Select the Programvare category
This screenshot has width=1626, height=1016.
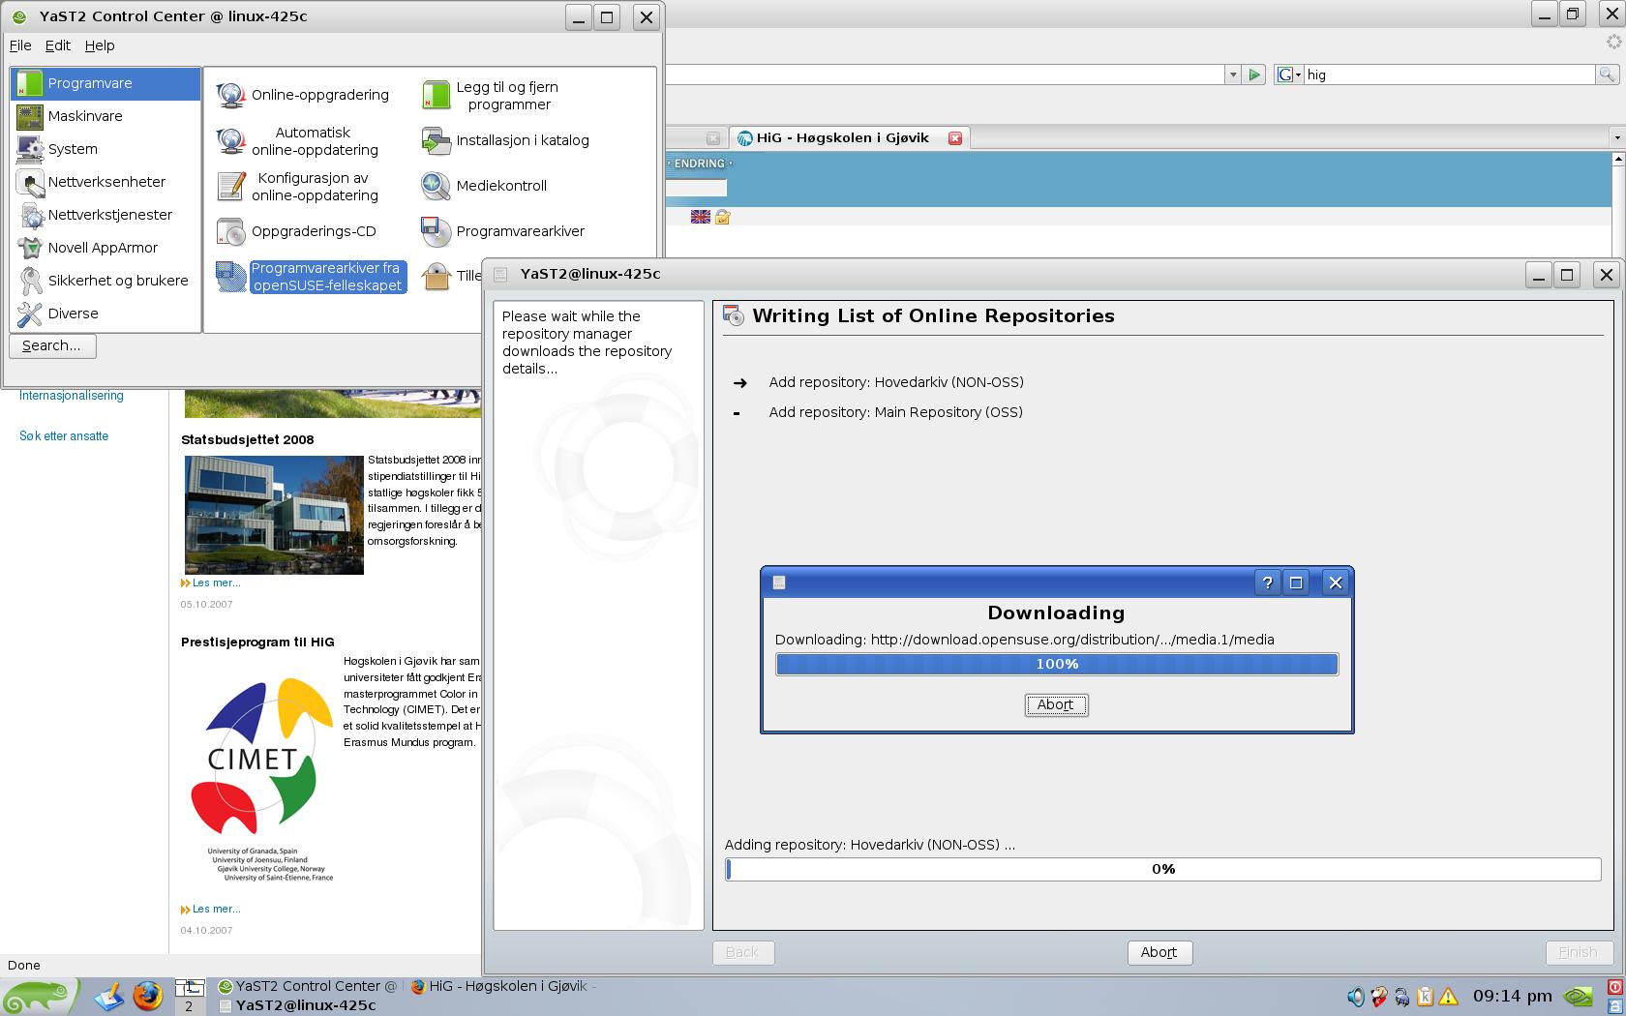[x=105, y=83]
